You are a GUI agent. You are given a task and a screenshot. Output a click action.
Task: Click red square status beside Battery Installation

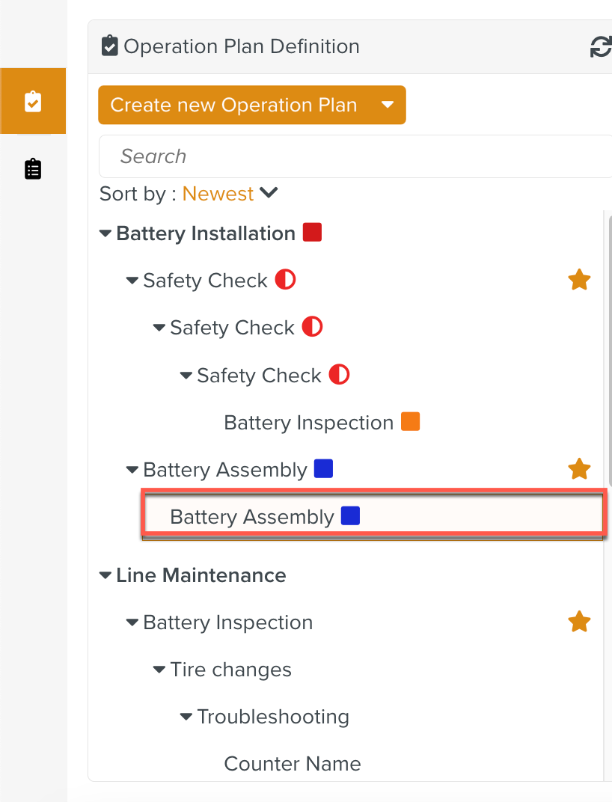pos(312,233)
